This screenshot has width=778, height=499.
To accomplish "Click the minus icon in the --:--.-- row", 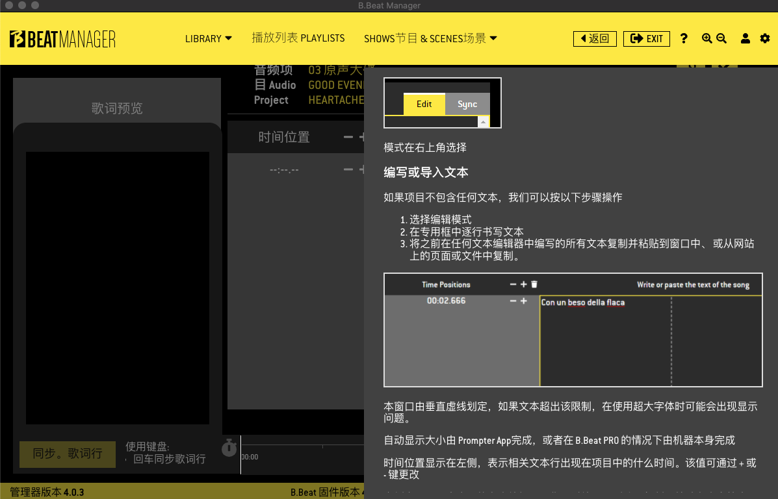I will point(348,169).
